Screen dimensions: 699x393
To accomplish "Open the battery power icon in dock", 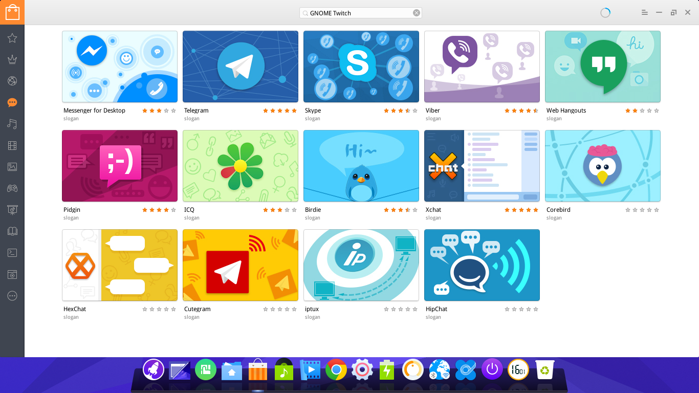I will pos(387,369).
